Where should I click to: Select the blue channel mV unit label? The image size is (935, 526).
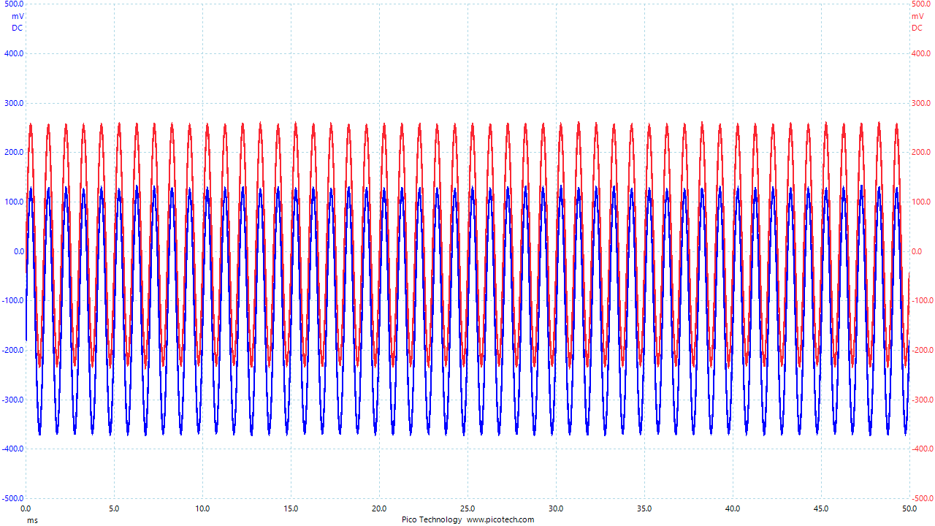click(x=18, y=16)
